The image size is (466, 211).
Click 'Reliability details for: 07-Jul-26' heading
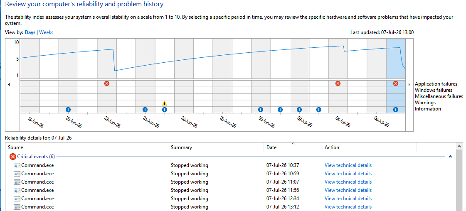39,138
